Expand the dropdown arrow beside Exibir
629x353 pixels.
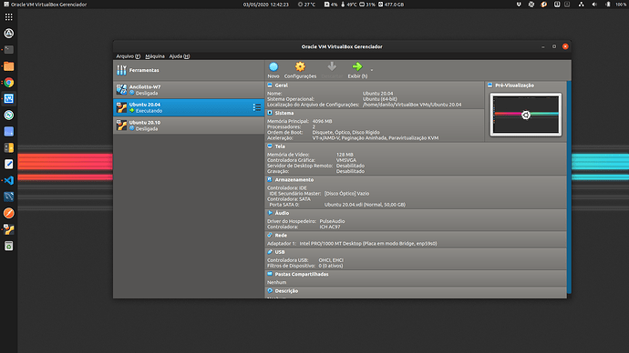(x=372, y=70)
